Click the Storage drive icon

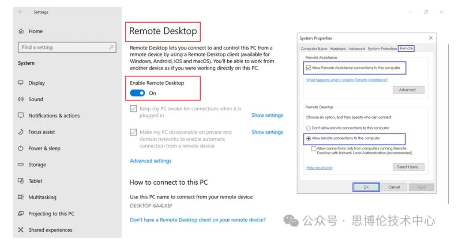coord(21,165)
